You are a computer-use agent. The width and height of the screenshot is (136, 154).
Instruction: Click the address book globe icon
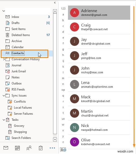click(x=63, y=149)
